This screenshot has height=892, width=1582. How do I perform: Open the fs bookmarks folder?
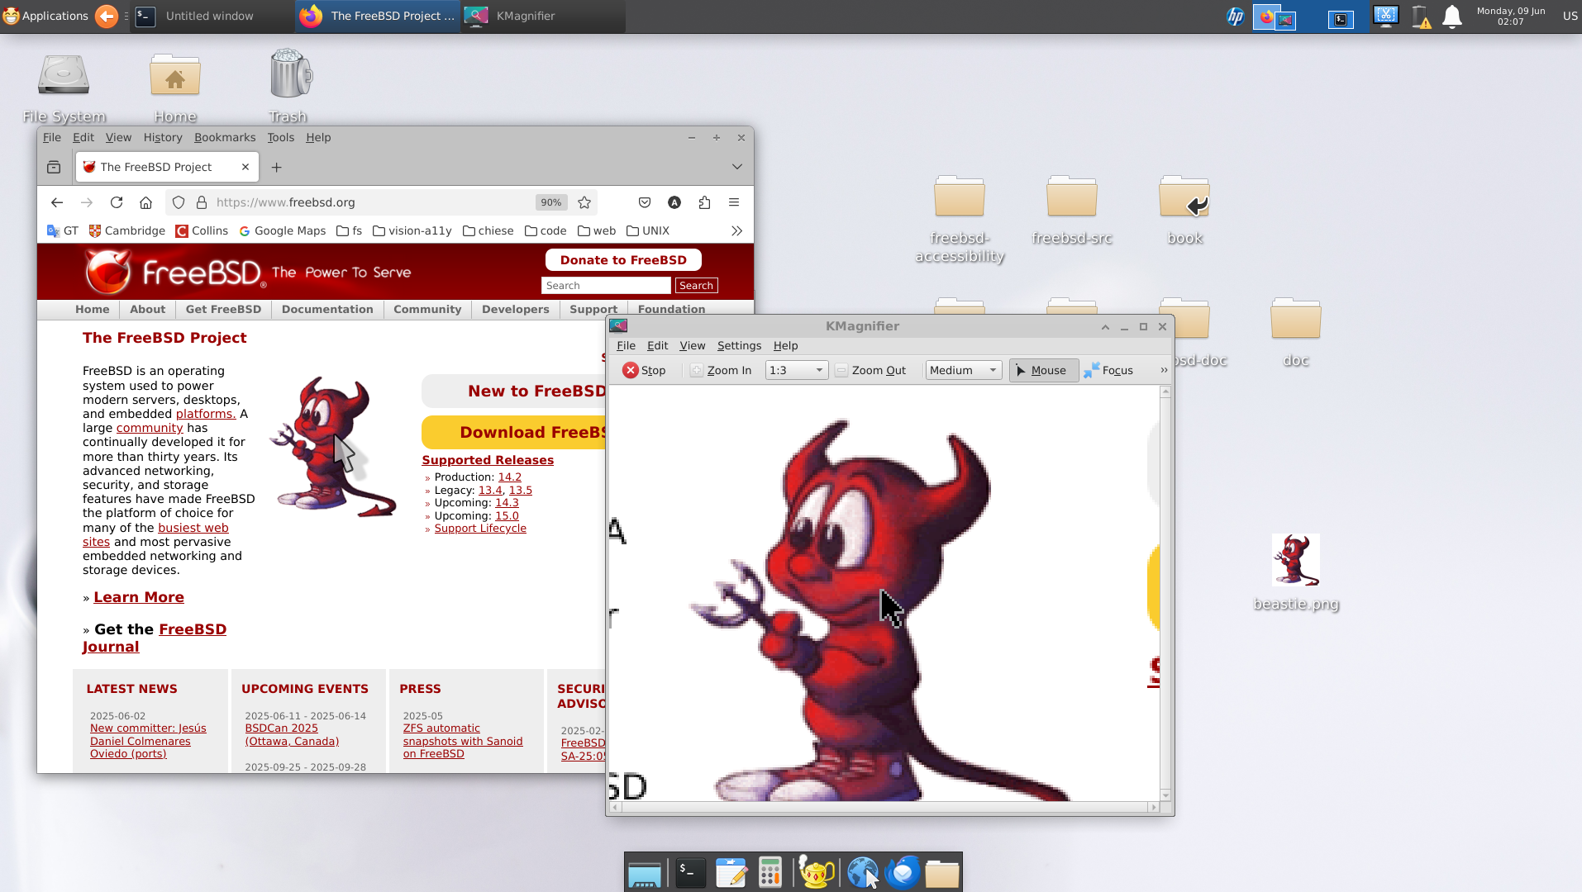pyautogui.click(x=350, y=230)
